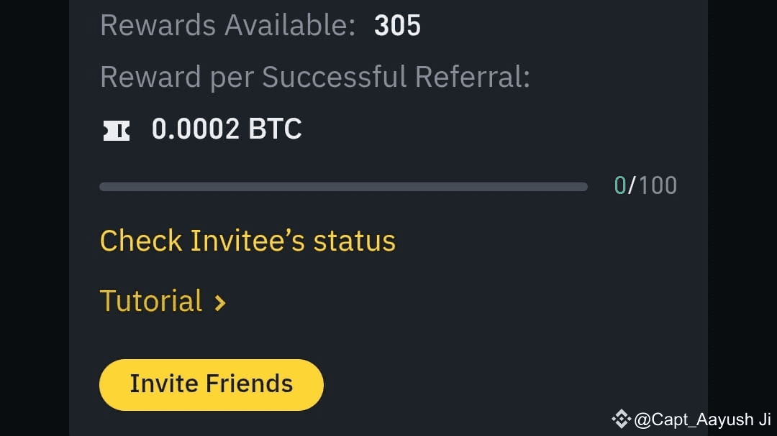Image resolution: width=777 pixels, height=436 pixels.
Task: Click the 305 rewards available count
Action: click(x=397, y=26)
